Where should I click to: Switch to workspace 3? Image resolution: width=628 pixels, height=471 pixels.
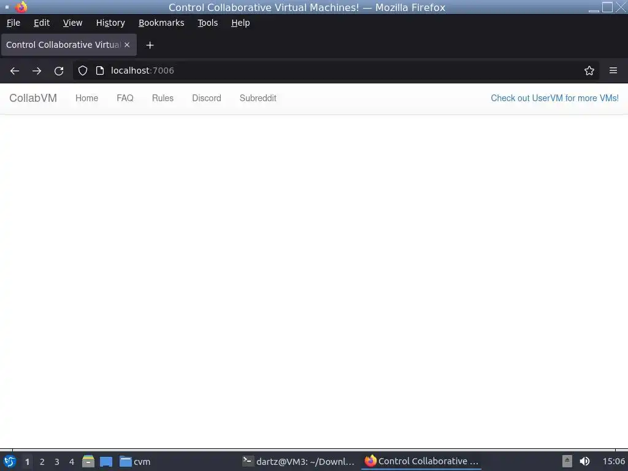tap(57, 462)
